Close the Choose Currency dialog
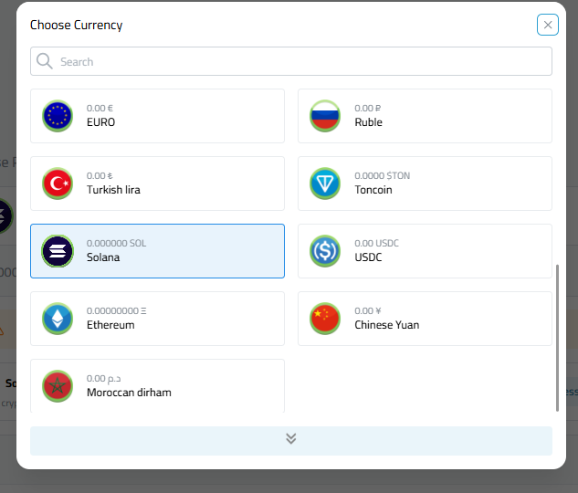 click(548, 26)
